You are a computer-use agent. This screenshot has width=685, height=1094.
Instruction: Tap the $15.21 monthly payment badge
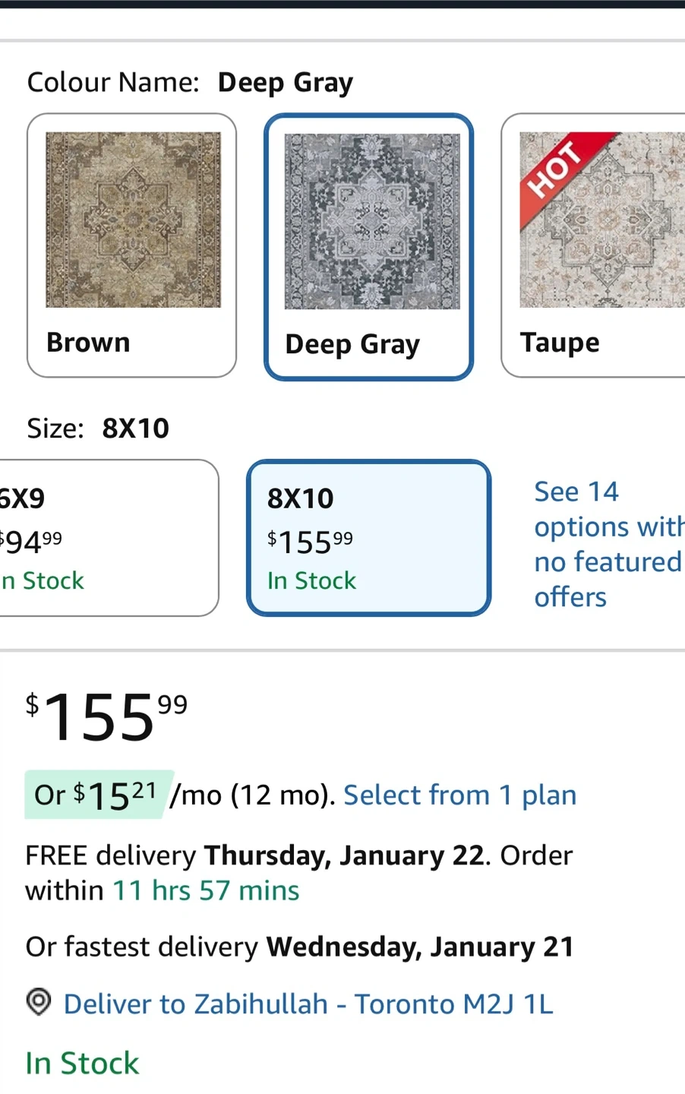coord(96,795)
